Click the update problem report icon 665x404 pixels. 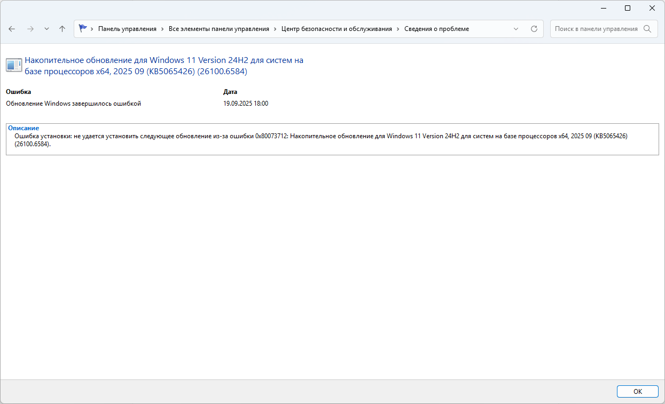[14, 65]
